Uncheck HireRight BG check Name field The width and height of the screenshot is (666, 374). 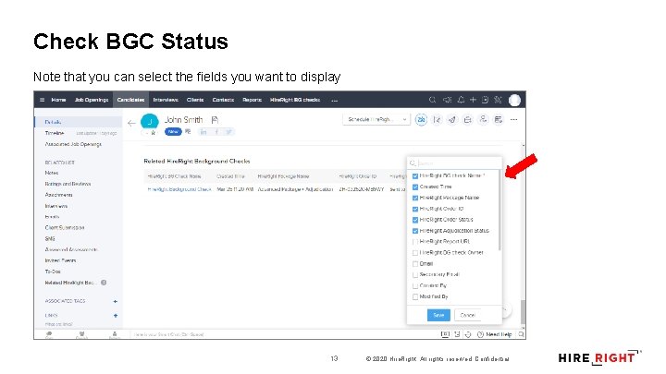[x=415, y=176]
